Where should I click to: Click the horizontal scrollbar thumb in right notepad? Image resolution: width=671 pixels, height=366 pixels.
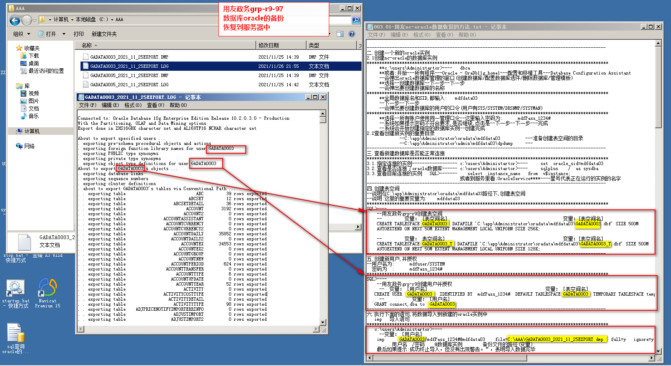[x=450, y=358]
